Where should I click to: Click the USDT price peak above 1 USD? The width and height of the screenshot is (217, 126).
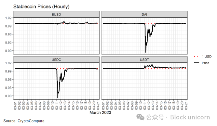[x=152, y=65]
